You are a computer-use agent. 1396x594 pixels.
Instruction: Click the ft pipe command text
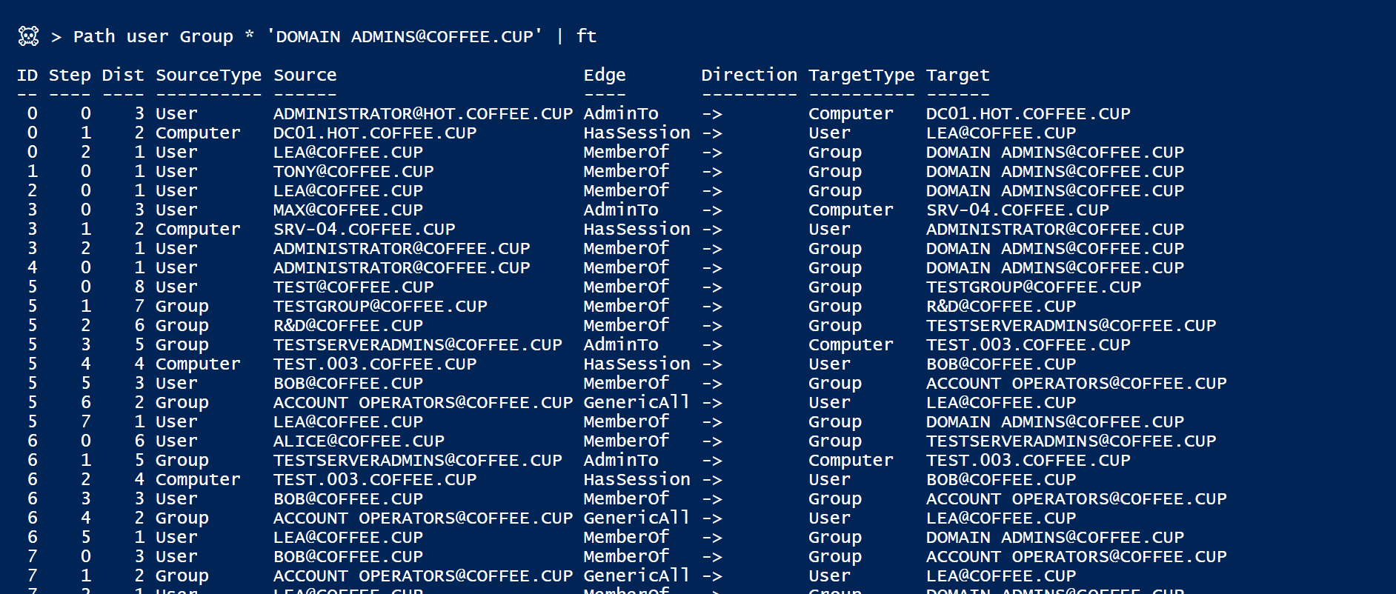(586, 36)
